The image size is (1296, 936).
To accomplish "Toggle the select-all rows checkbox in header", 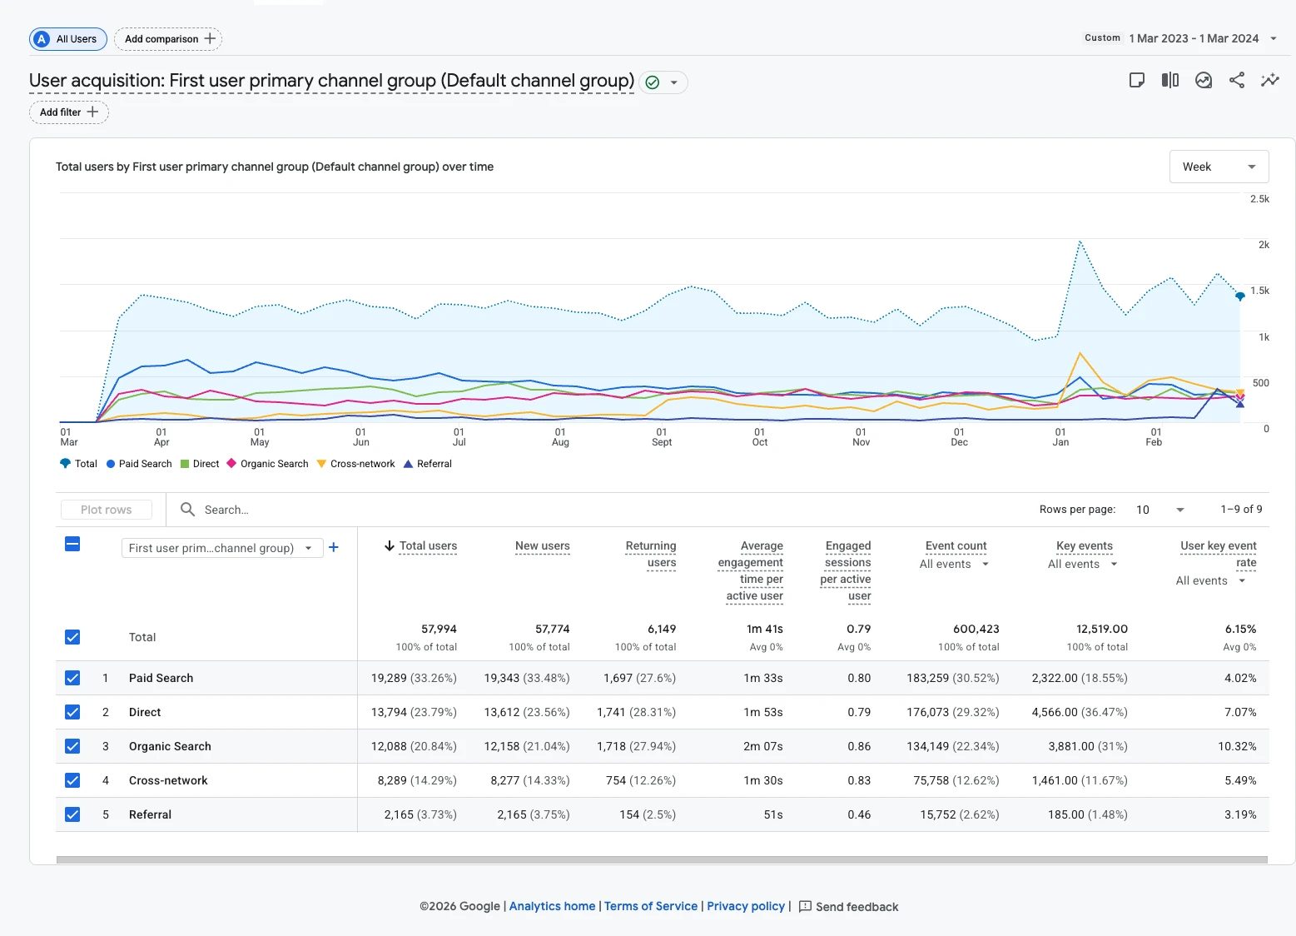I will point(72,544).
